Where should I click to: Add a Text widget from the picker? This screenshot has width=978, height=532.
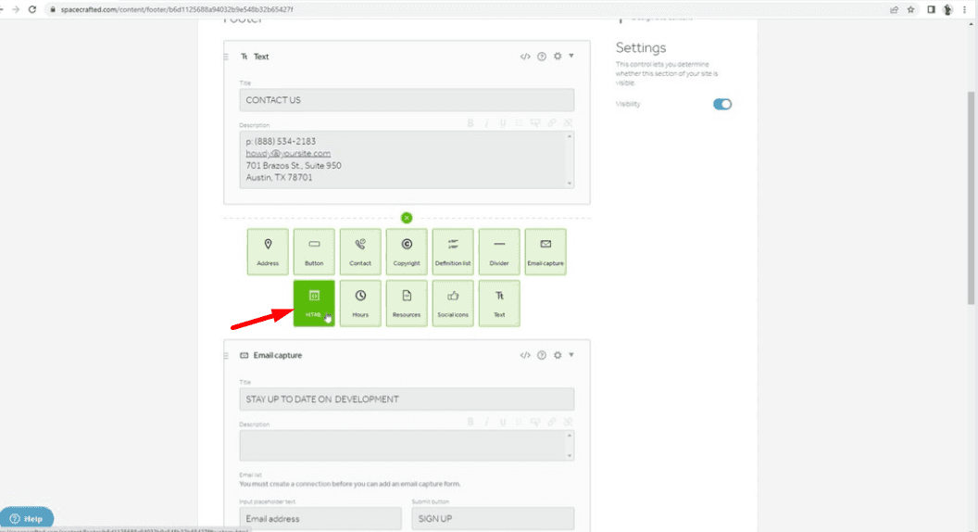pos(499,303)
